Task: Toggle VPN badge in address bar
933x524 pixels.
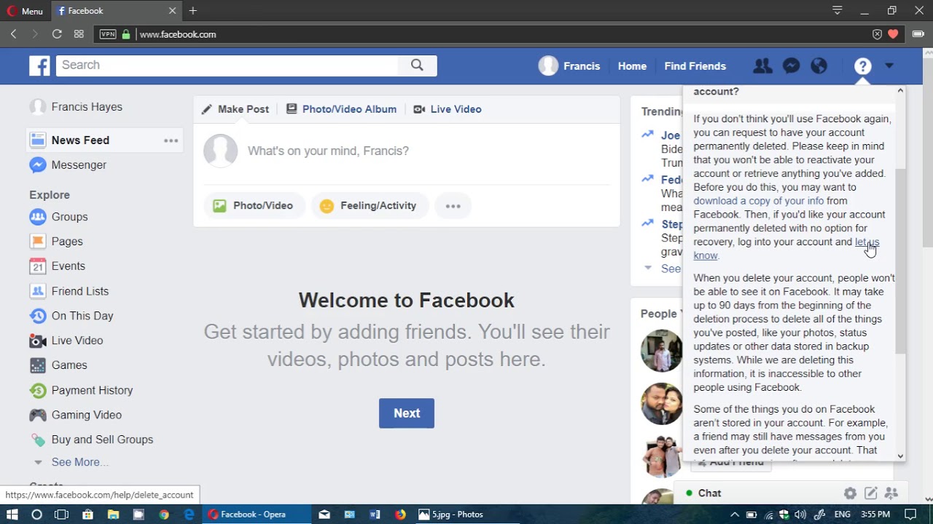Action: pos(108,34)
